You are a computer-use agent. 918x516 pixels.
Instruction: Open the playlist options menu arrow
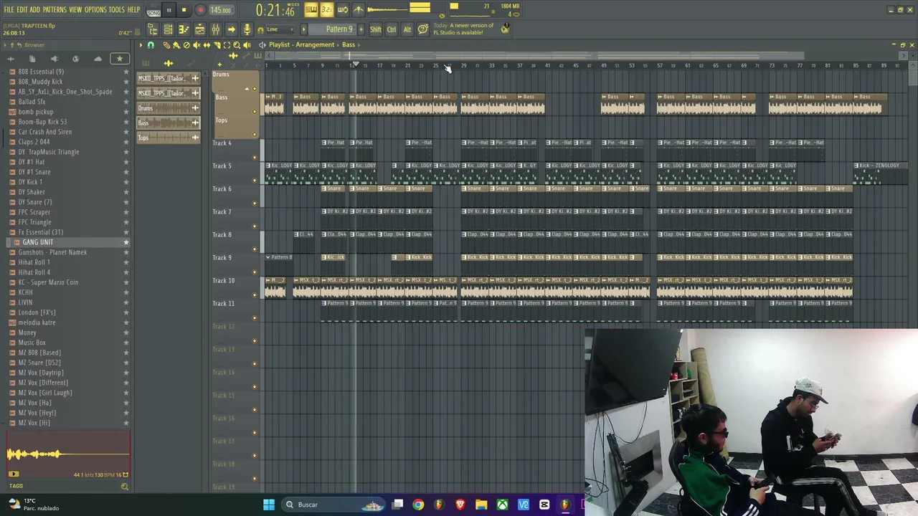[141, 45]
